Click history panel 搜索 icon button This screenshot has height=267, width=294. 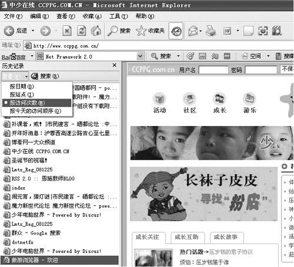coord(45,76)
